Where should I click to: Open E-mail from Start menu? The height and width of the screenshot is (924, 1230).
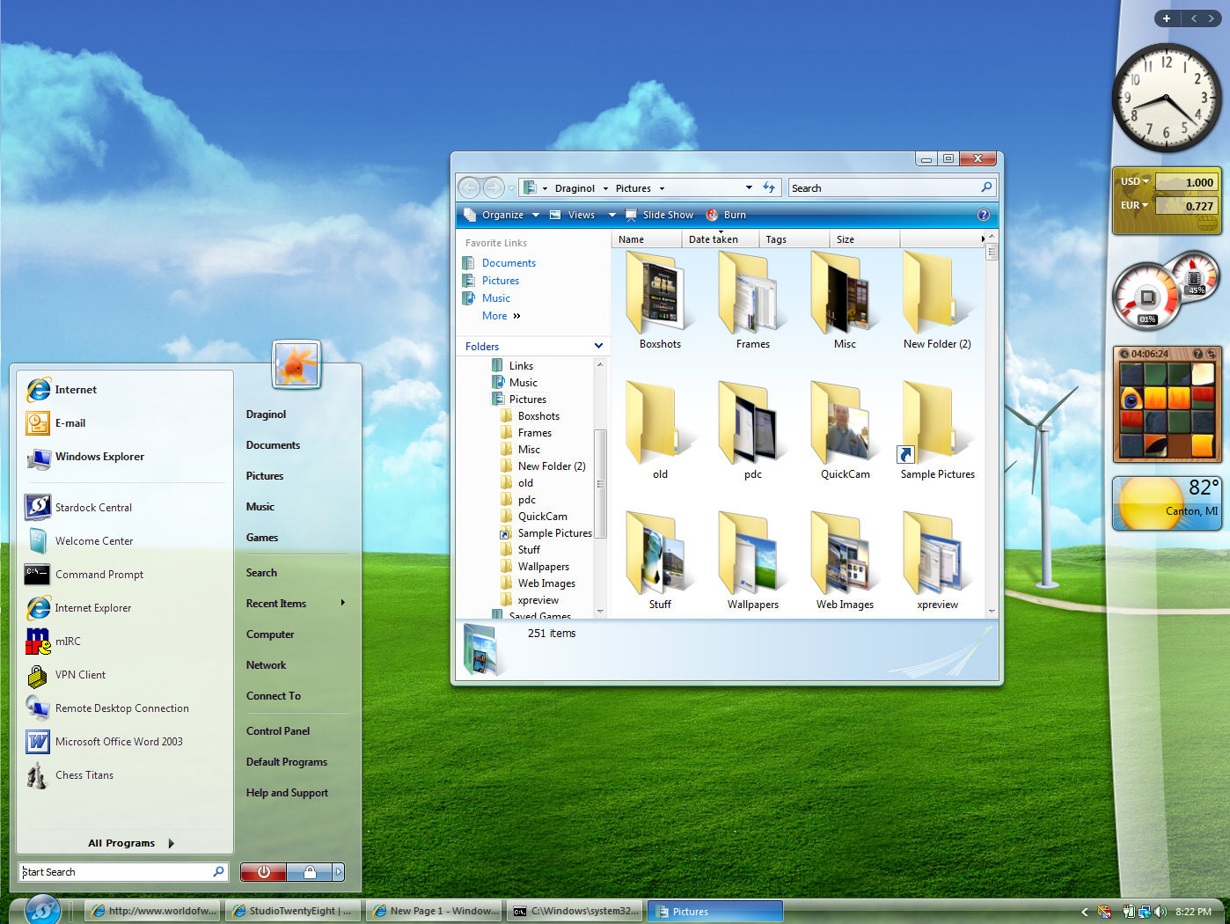pyautogui.click(x=56, y=423)
